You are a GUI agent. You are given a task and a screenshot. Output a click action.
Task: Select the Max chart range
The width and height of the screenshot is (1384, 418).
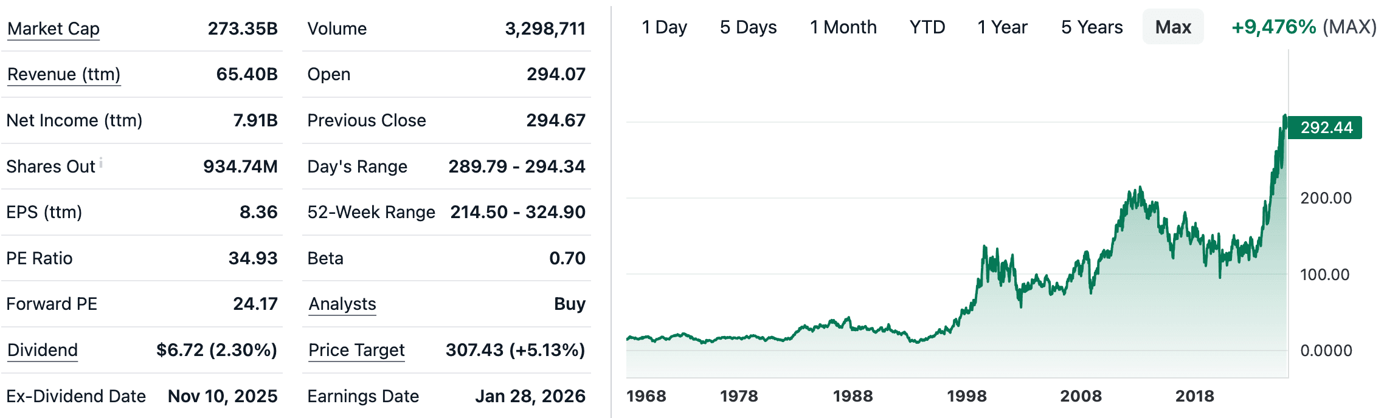(x=1172, y=27)
